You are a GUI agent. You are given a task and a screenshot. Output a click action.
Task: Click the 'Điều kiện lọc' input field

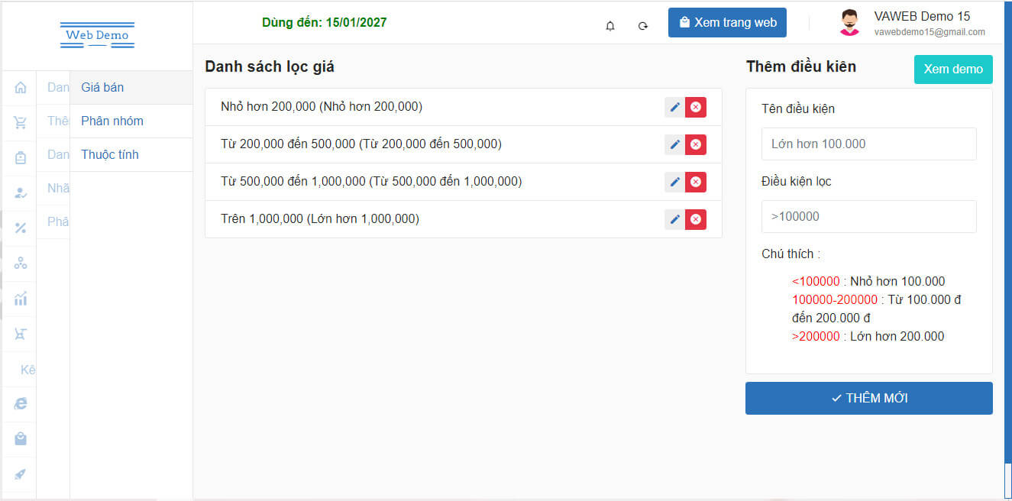868,217
